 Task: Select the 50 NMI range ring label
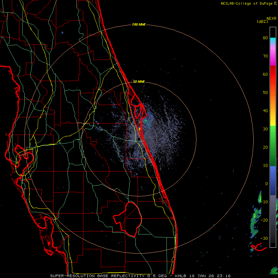139,82
